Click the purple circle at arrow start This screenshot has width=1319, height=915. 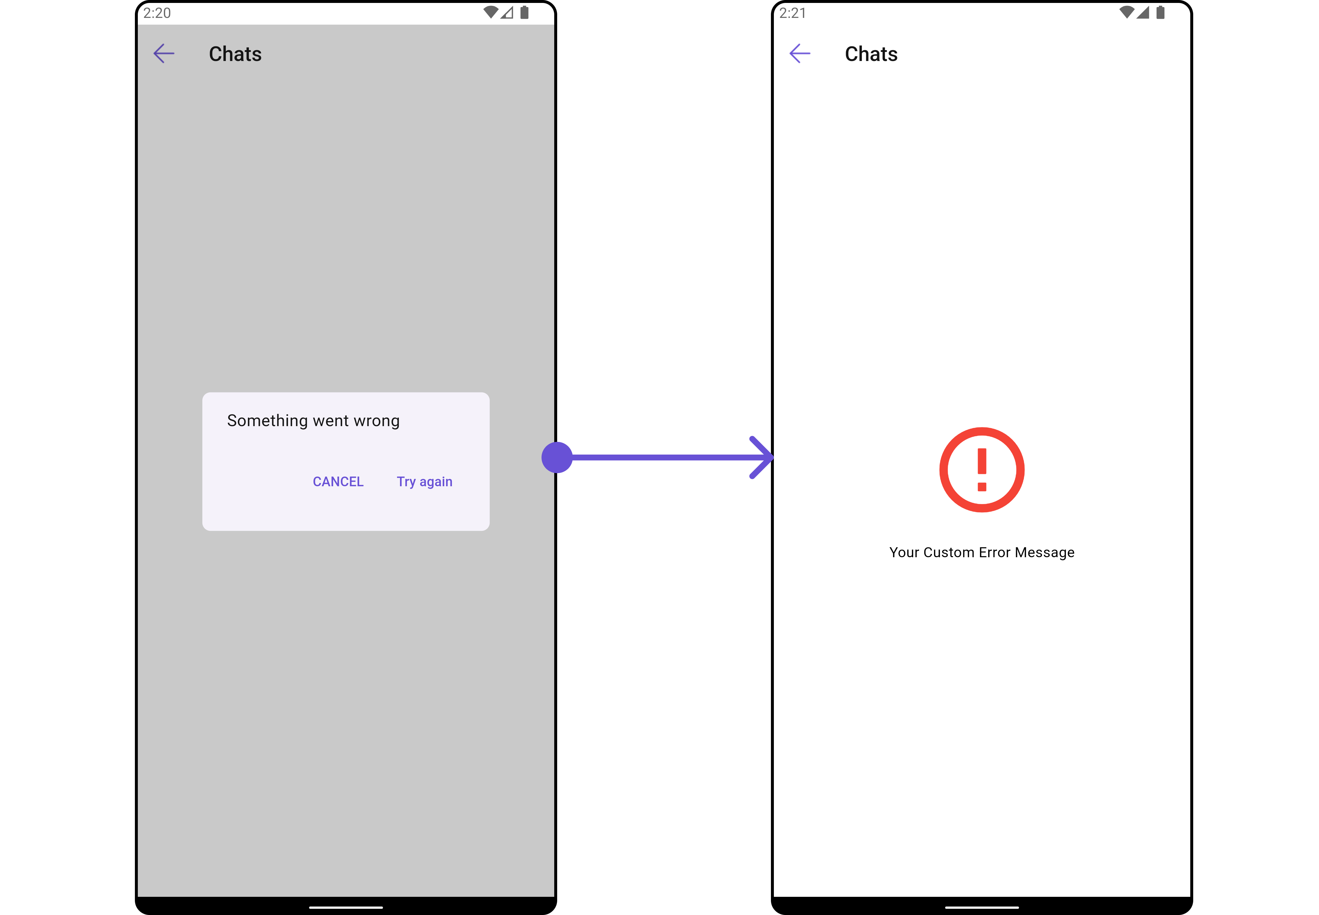pos(557,457)
